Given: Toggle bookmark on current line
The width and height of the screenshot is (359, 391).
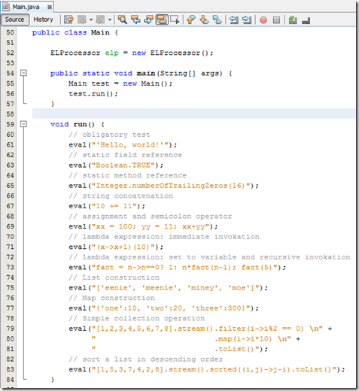Looking at the screenshot, I should [218, 20].
